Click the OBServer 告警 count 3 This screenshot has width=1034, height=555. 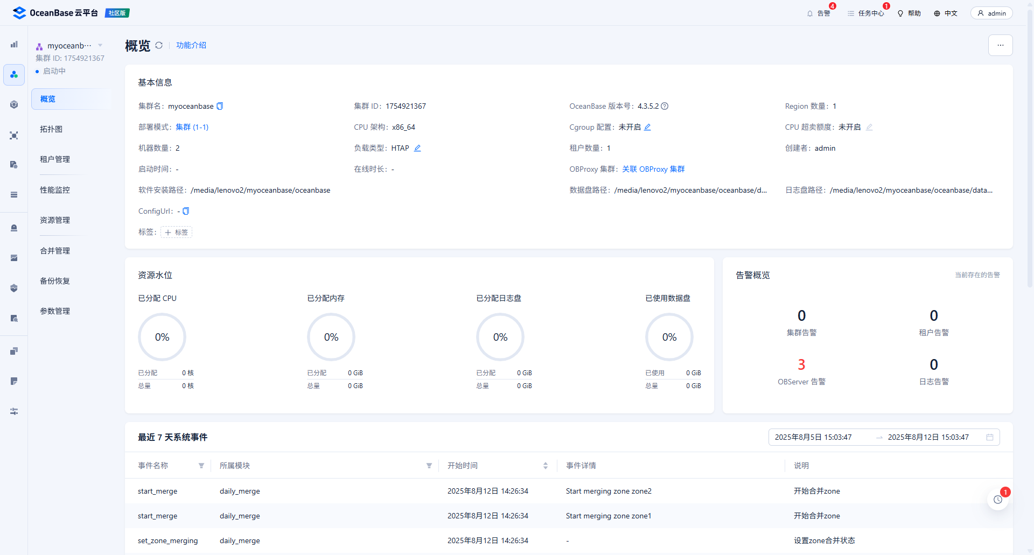click(801, 364)
